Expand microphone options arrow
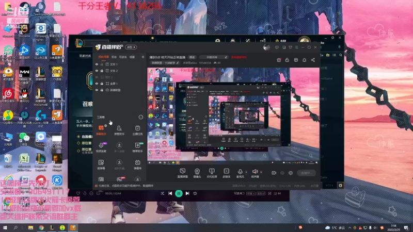This screenshot has width=413, height=232. tap(246, 172)
